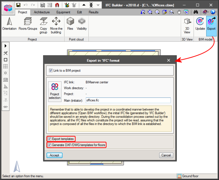Select the Copy group tool

43,26
